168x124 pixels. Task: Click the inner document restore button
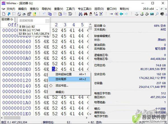point(162,9)
